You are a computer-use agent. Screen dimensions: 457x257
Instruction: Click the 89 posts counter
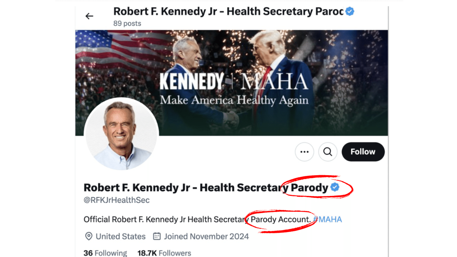(127, 23)
